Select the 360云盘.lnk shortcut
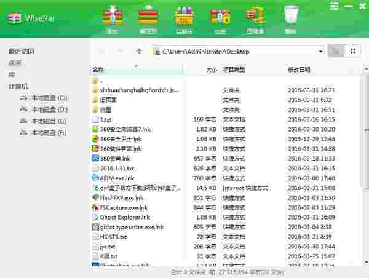This screenshot has width=369, height=278. (x=225, y=159)
